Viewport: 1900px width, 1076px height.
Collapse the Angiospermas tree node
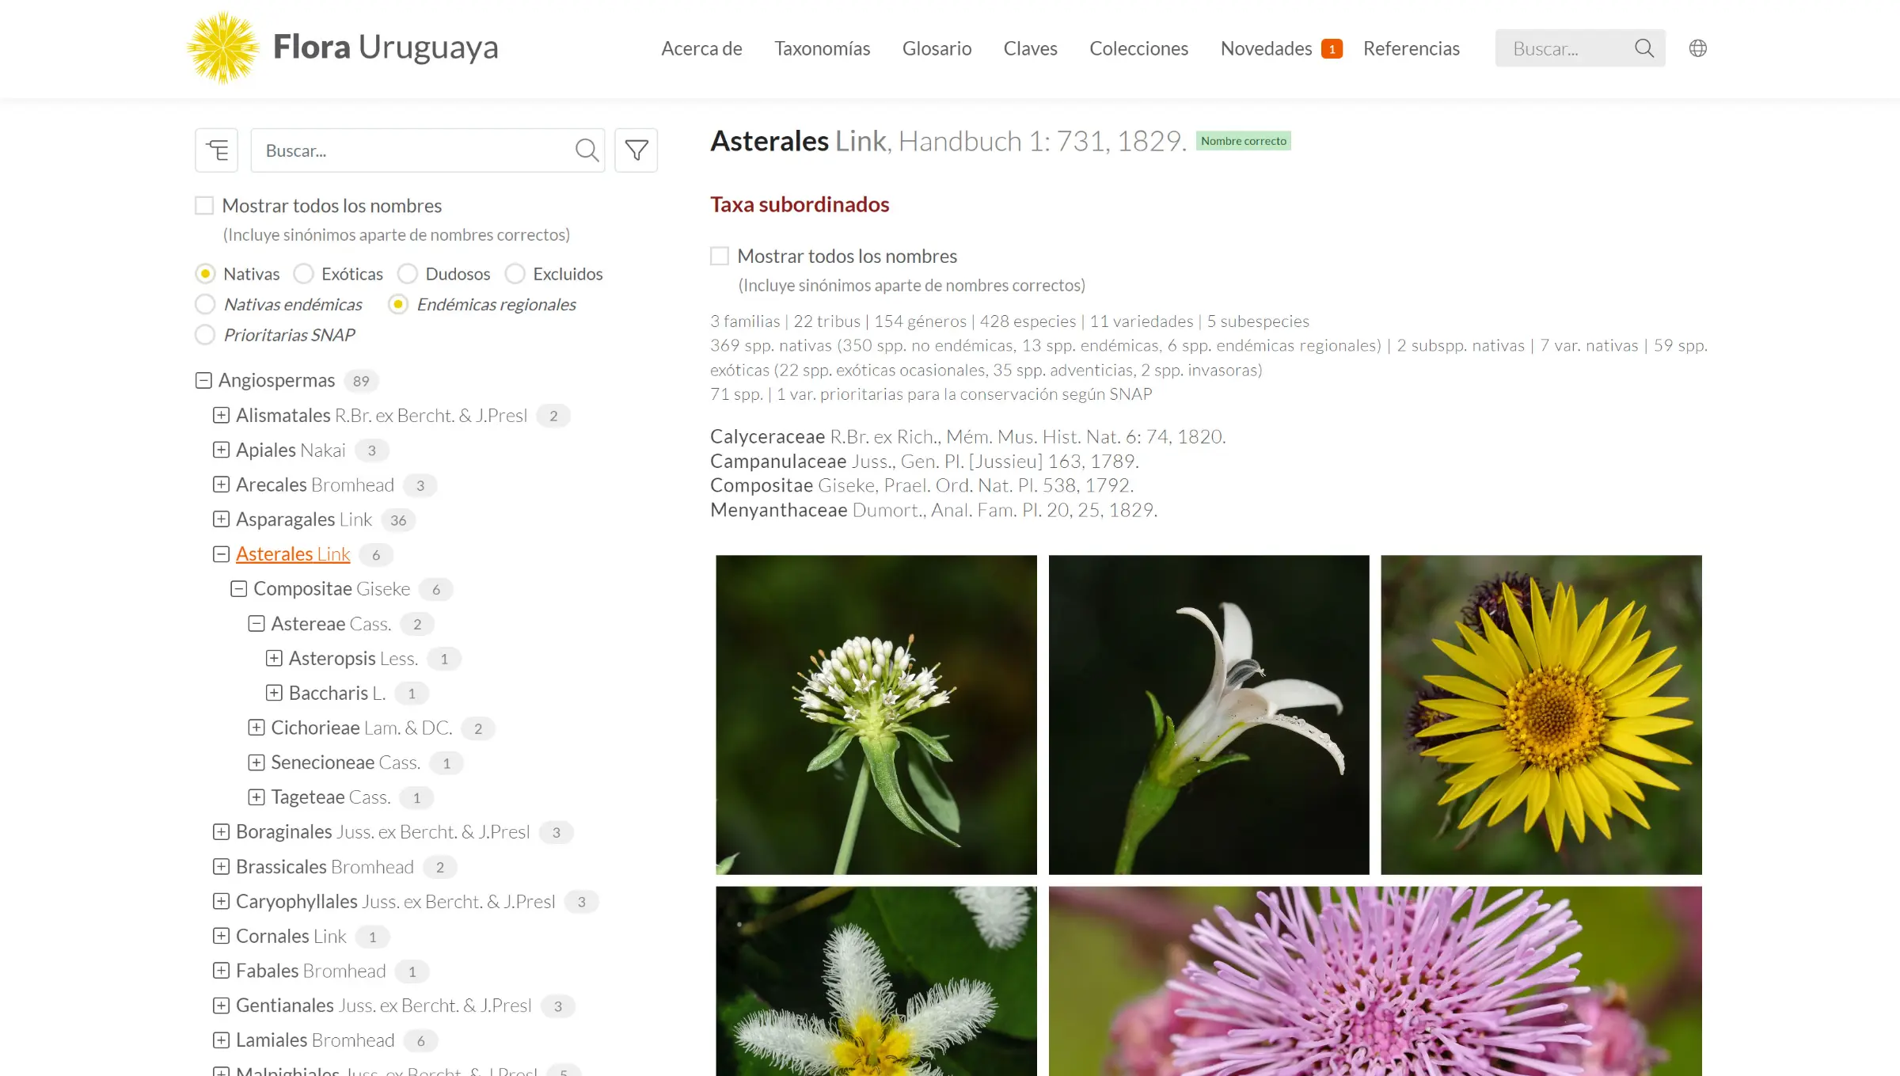(203, 381)
